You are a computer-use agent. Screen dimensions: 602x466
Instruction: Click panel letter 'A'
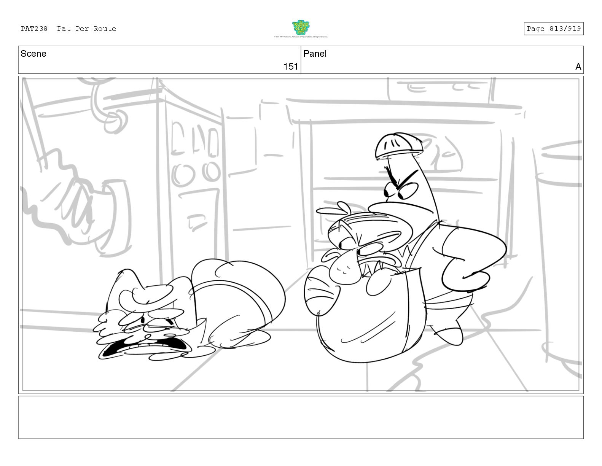(x=578, y=67)
